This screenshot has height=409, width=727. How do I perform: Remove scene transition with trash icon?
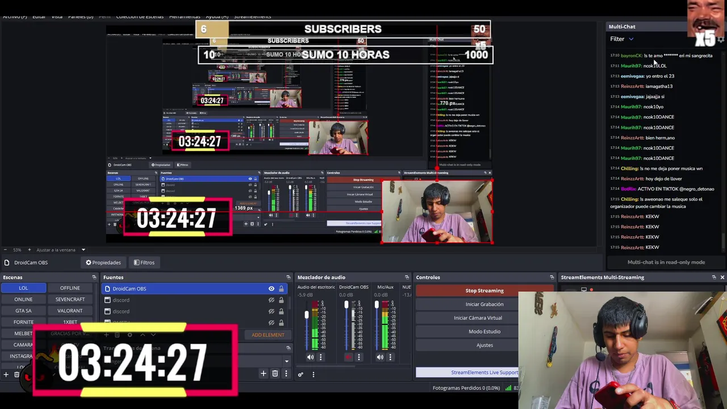click(275, 373)
